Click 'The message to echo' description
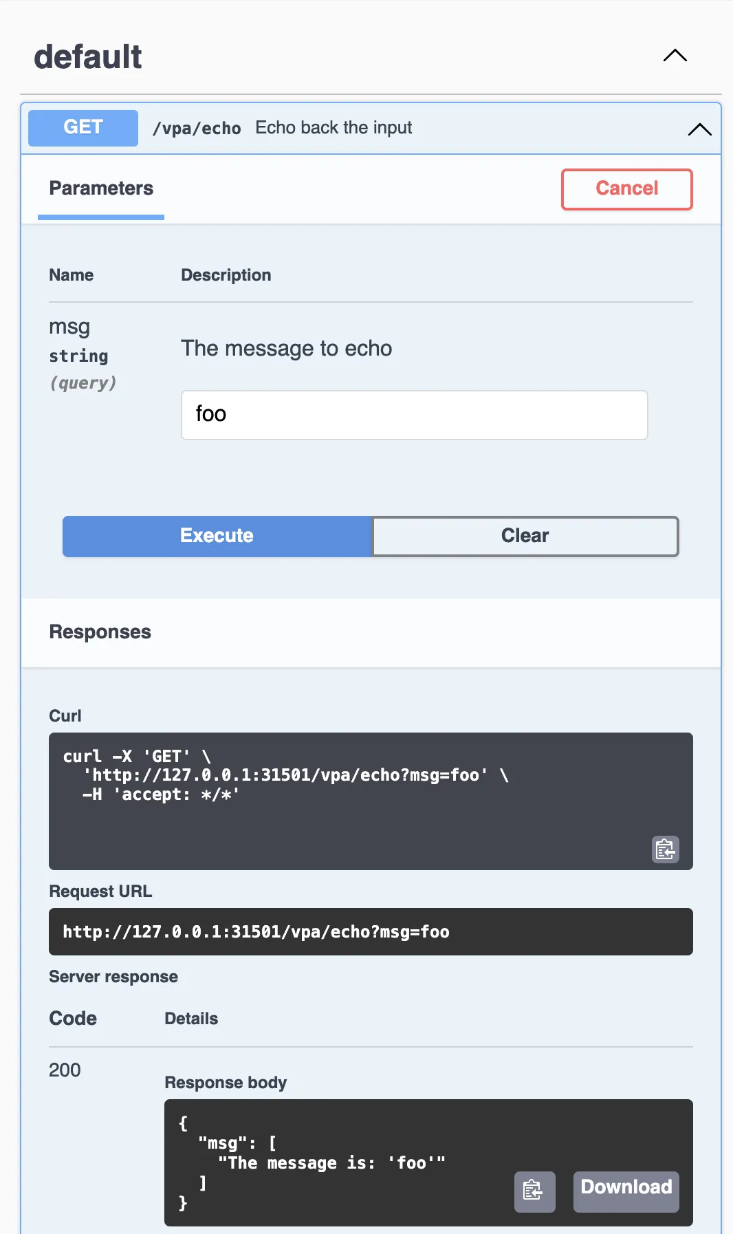The height and width of the screenshot is (1234, 733). coord(287,349)
